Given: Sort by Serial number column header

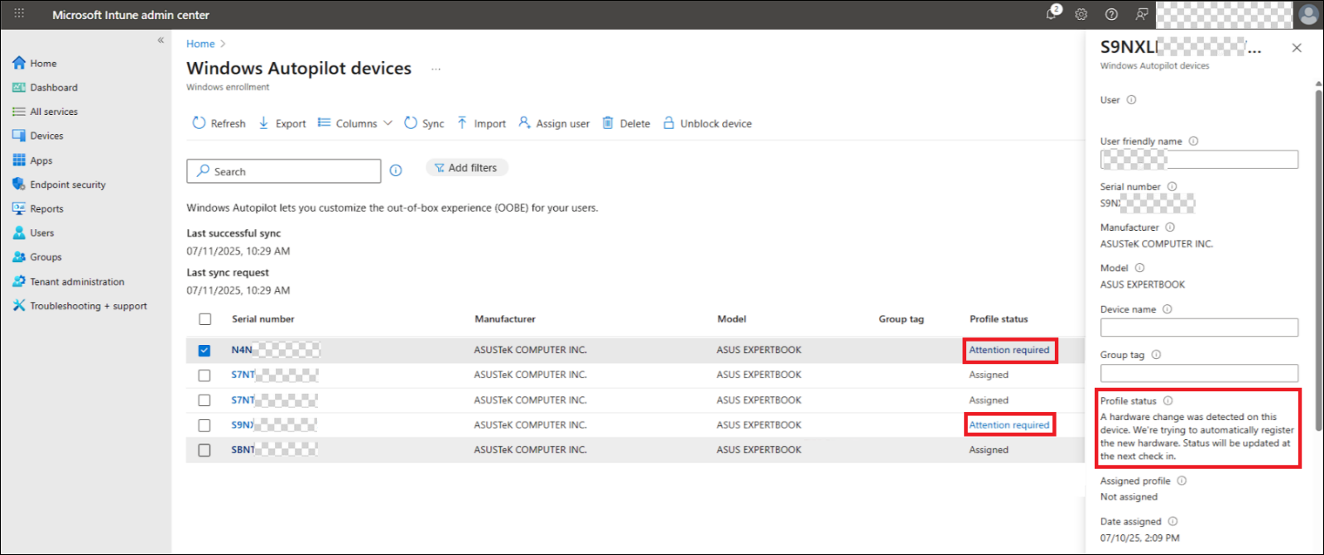Looking at the screenshot, I should (263, 319).
